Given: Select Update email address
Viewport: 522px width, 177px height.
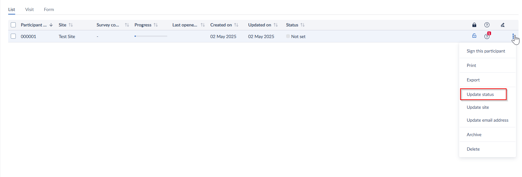Looking at the screenshot, I should (x=487, y=120).
